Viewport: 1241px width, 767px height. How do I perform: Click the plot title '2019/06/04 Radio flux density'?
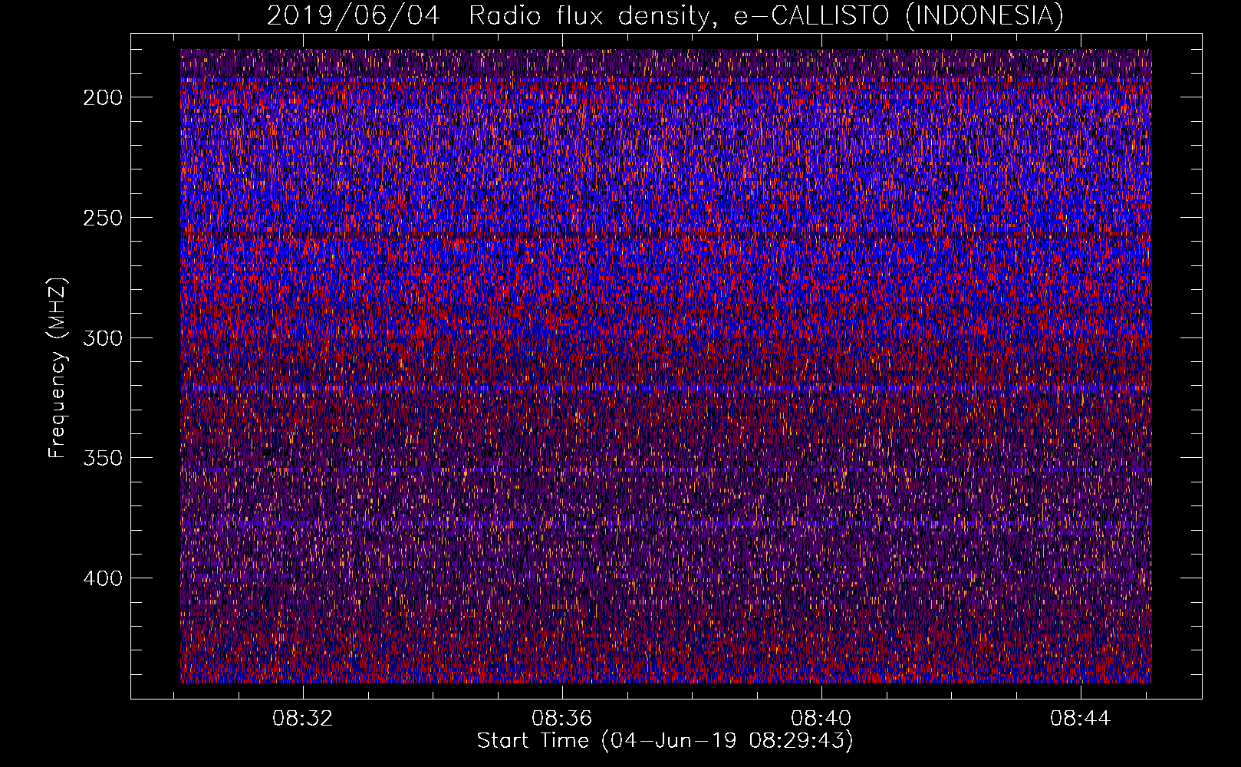[665, 16]
